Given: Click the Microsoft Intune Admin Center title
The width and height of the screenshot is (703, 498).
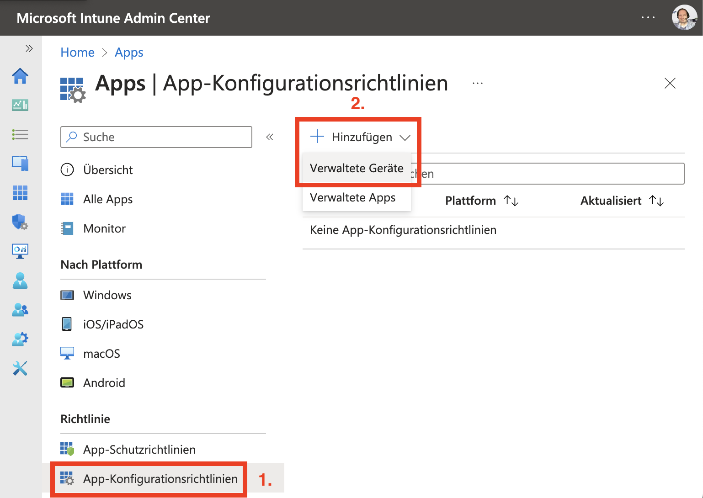Looking at the screenshot, I should click(113, 18).
